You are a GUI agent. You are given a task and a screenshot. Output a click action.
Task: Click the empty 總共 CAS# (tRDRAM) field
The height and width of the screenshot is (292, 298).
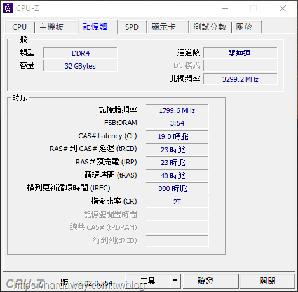pyautogui.click(x=177, y=228)
